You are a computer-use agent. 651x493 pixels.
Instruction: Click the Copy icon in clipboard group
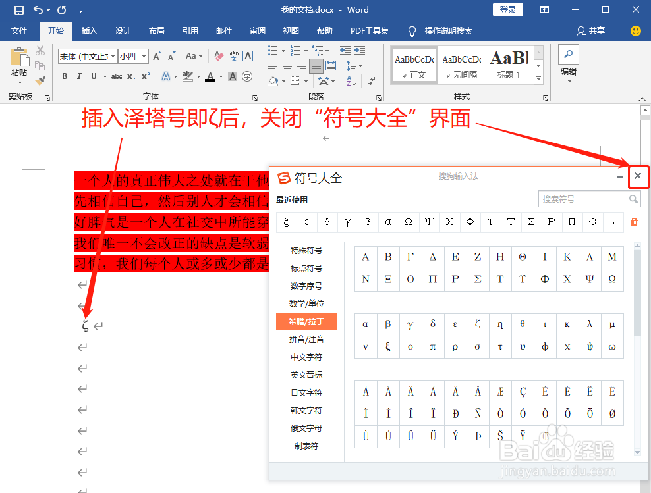40,66
